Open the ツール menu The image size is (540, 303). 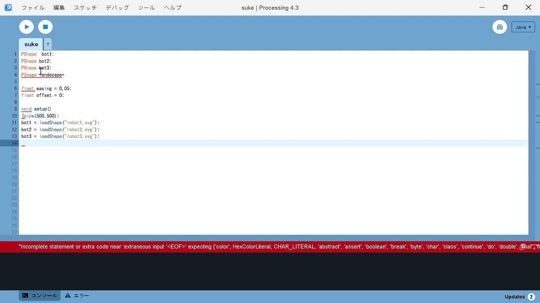(x=146, y=8)
